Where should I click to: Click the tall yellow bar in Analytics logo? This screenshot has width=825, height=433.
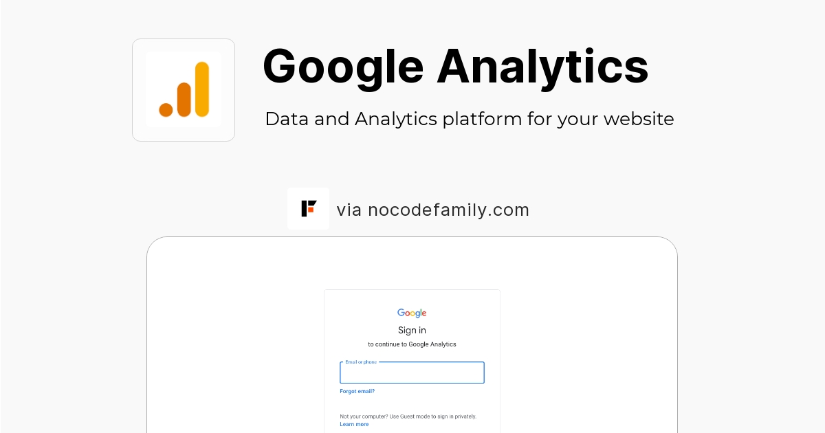pos(201,89)
